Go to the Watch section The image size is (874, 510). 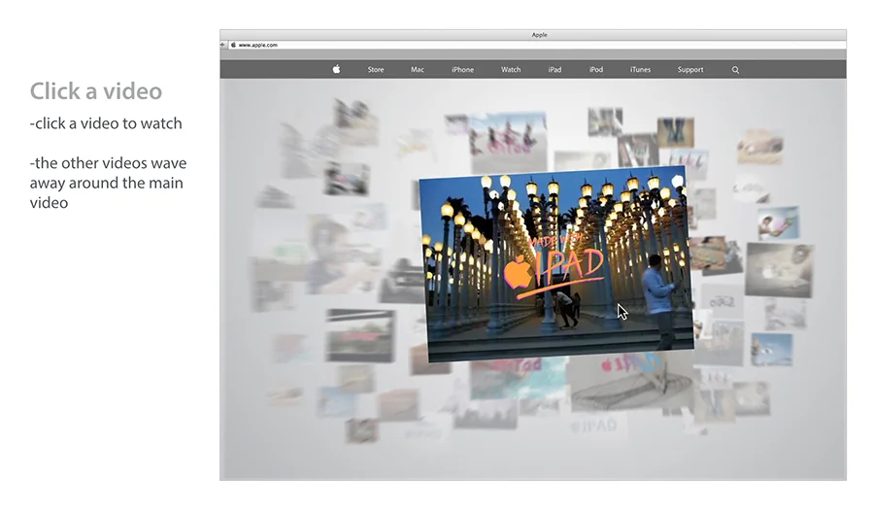[x=511, y=70]
